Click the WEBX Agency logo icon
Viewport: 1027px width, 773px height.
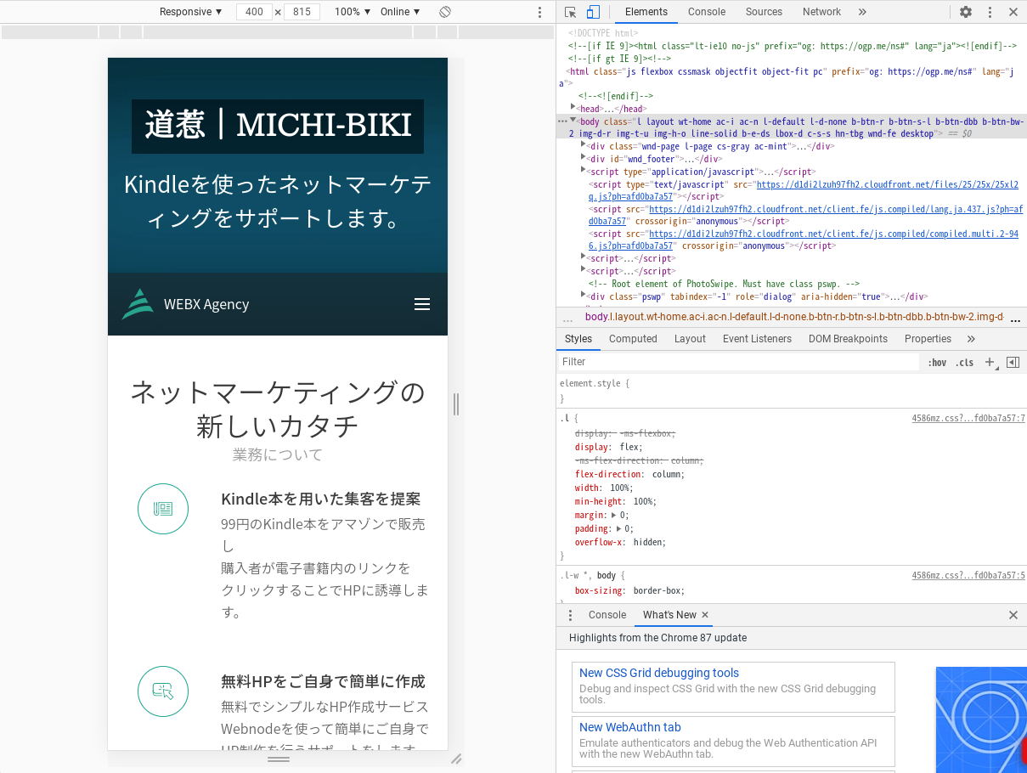click(138, 304)
